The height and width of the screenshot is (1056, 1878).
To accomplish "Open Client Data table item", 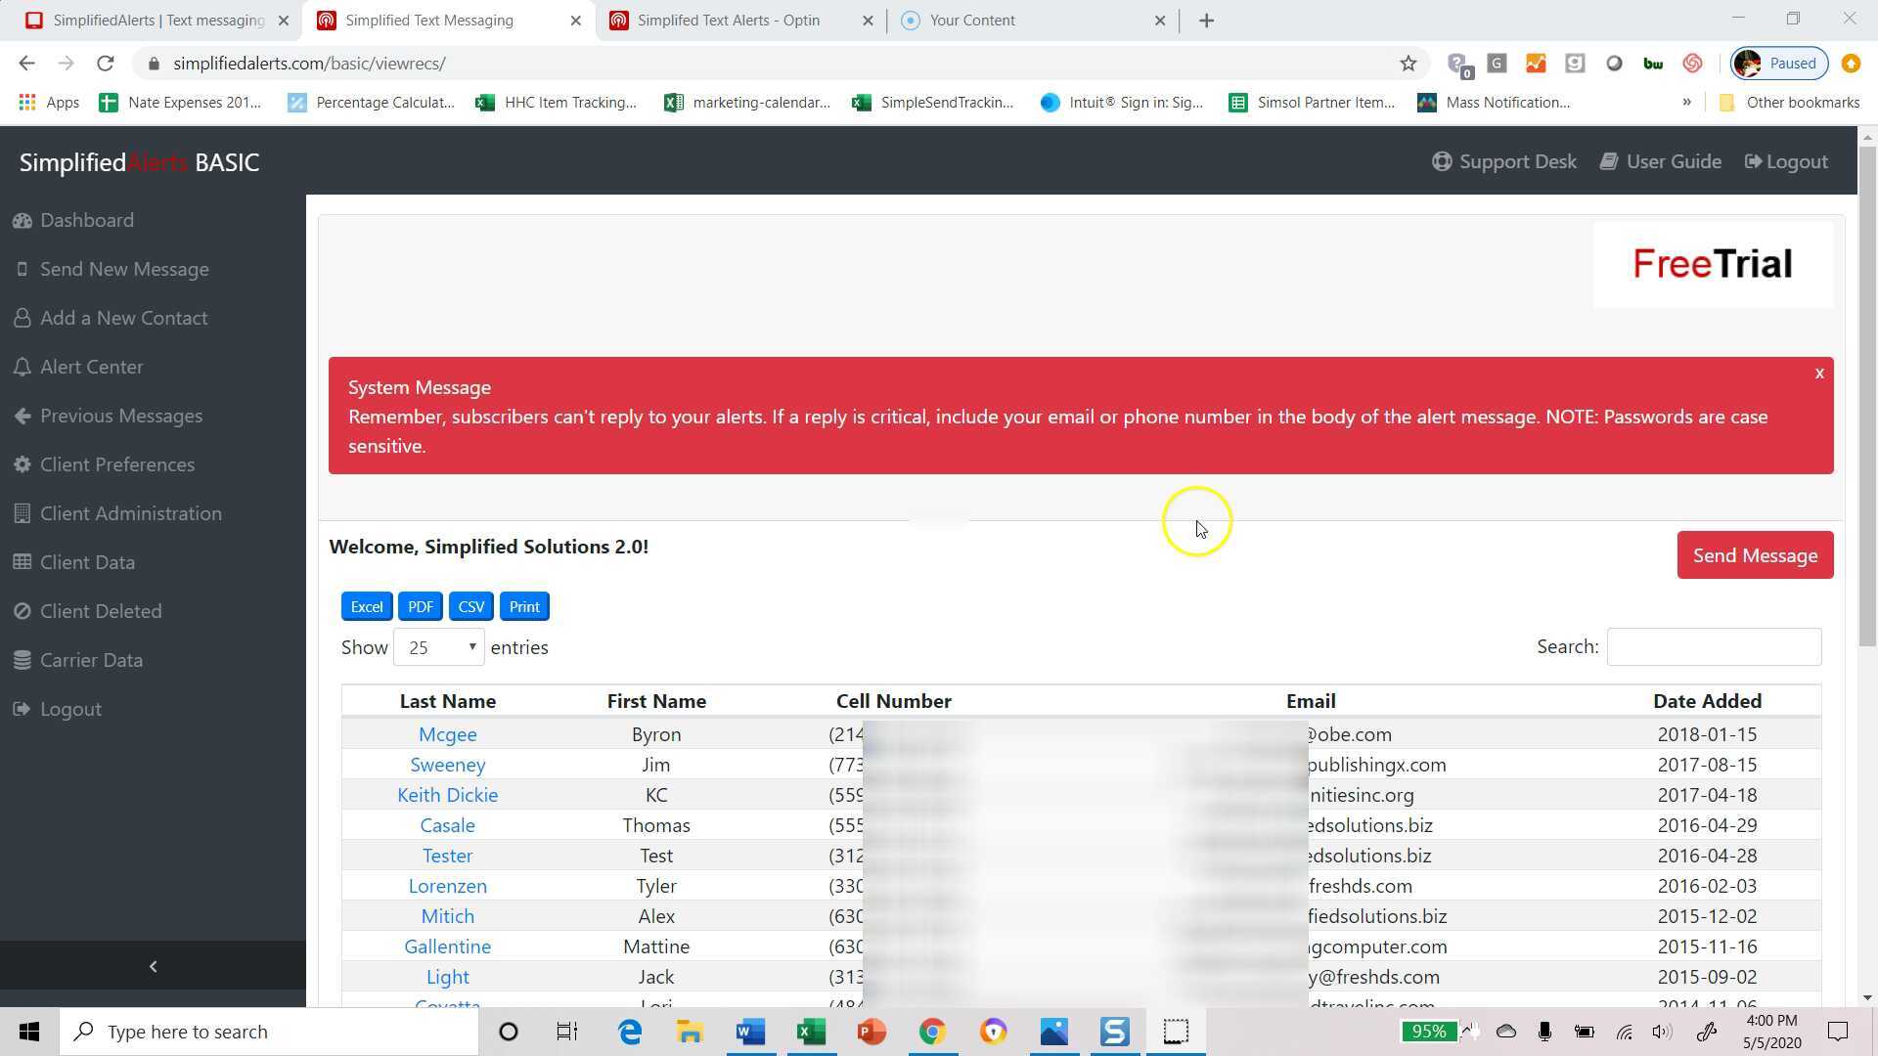I will pos(86,562).
